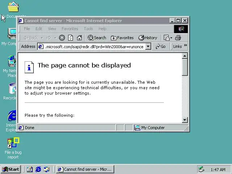Open the Back history dropdown arrow

coord(42,38)
